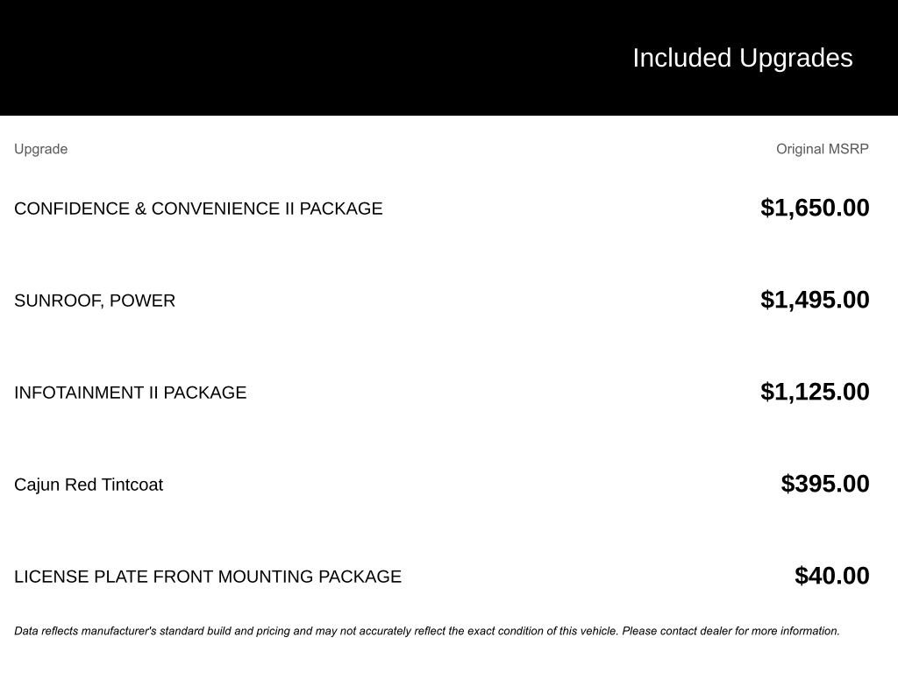This screenshot has height=673, width=898.
Task: Click the word POWER in the sunroof row
Action: (142, 301)
